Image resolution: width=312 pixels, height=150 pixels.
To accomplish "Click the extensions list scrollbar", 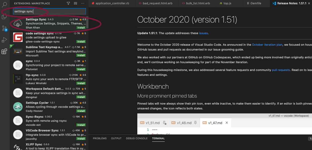I will click(x=87, y=22).
